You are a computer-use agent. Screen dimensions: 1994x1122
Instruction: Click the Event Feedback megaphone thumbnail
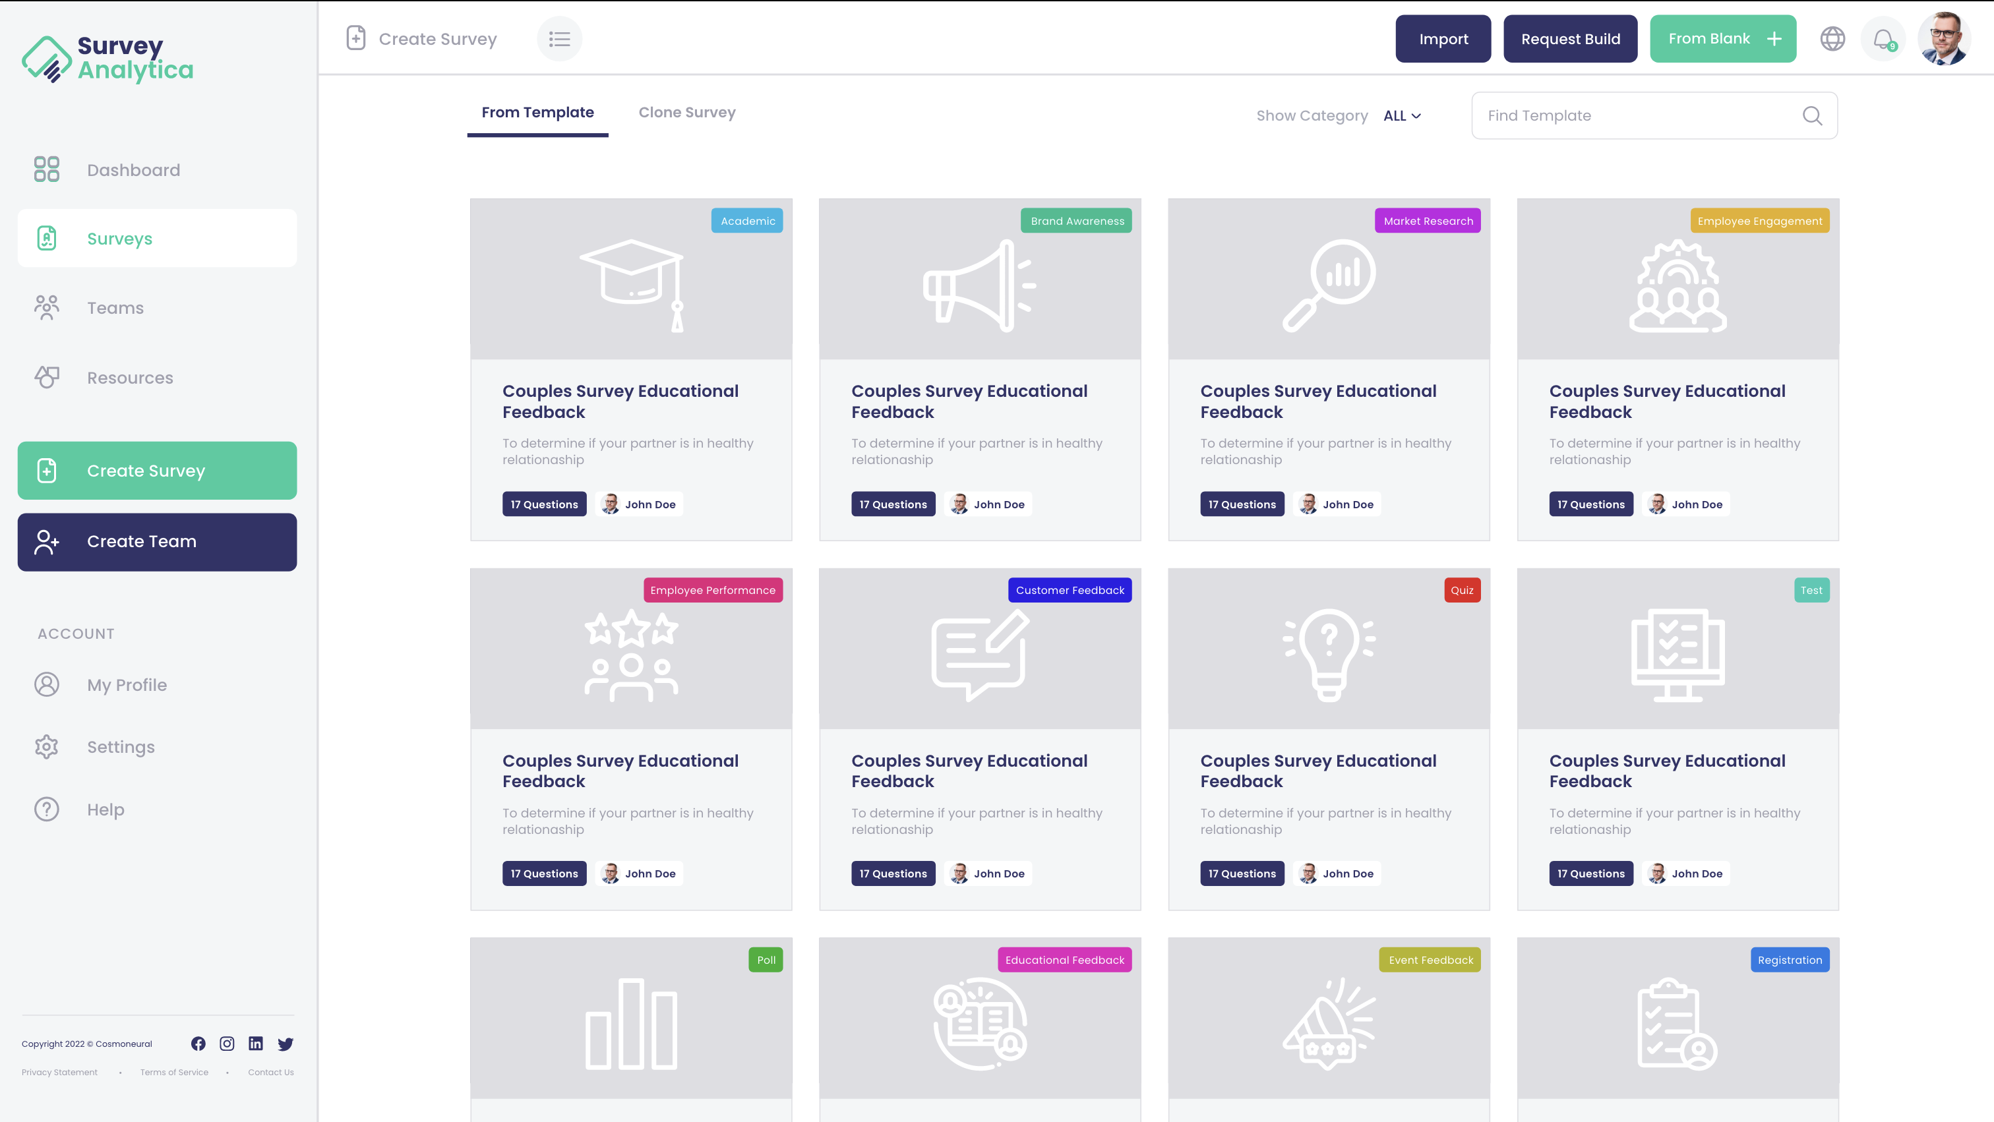point(1329,1024)
